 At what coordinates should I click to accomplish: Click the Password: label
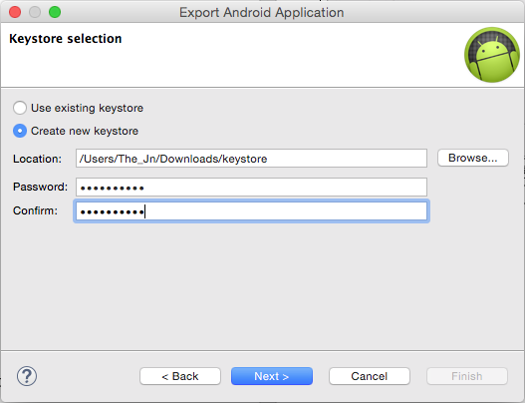pos(40,187)
